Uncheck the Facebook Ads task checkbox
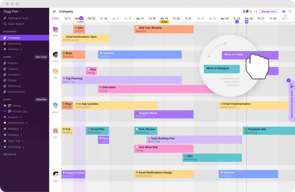Screen dimensions: 295x192 click(x=245, y=129)
